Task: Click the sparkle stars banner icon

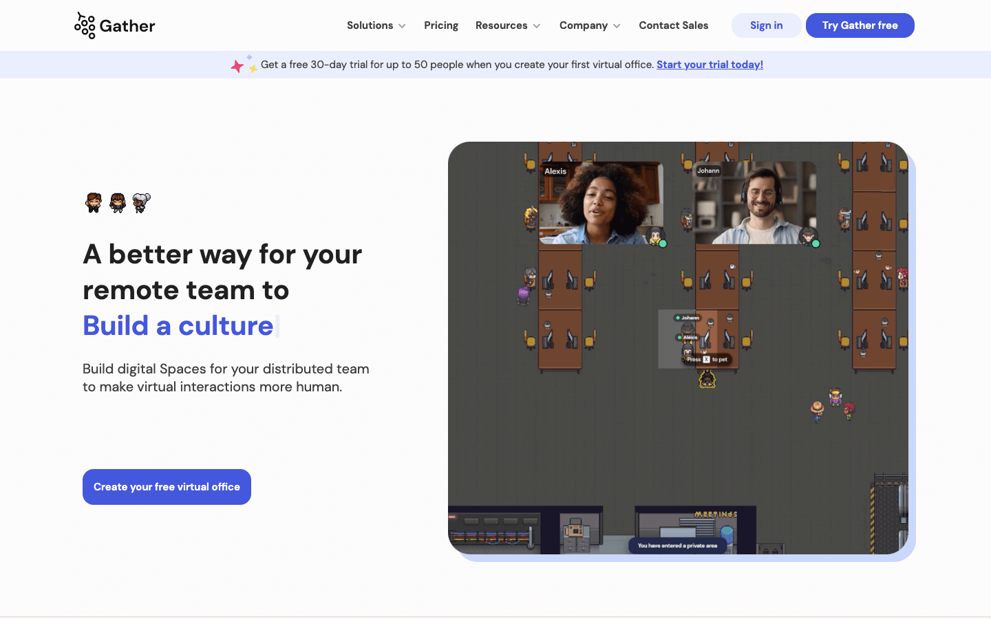Action: (244, 64)
